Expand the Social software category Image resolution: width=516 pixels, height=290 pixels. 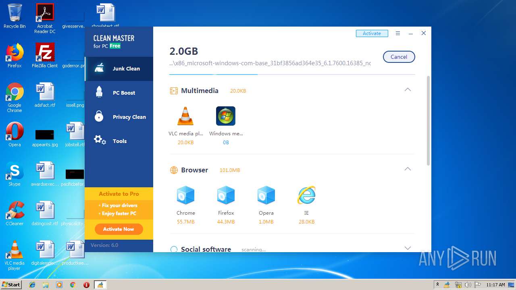408,248
